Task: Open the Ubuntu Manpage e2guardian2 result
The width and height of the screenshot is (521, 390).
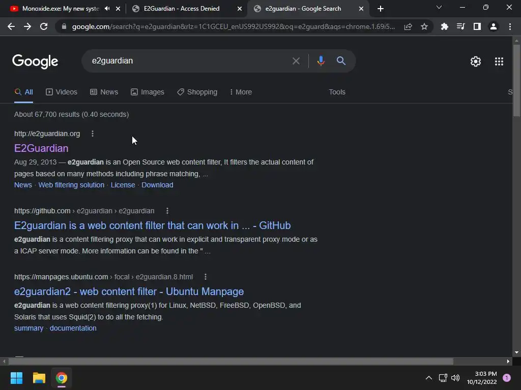Action: pos(129,291)
